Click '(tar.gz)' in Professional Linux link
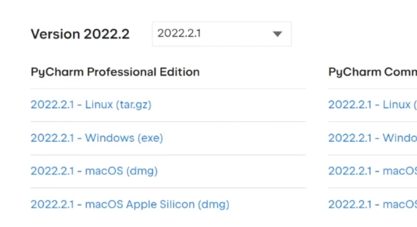 [133, 105]
